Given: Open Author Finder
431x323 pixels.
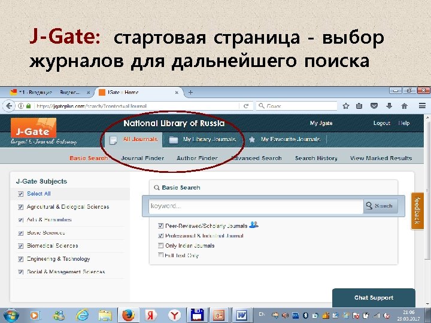Looking at the screenshot, I should coord(197,158).
